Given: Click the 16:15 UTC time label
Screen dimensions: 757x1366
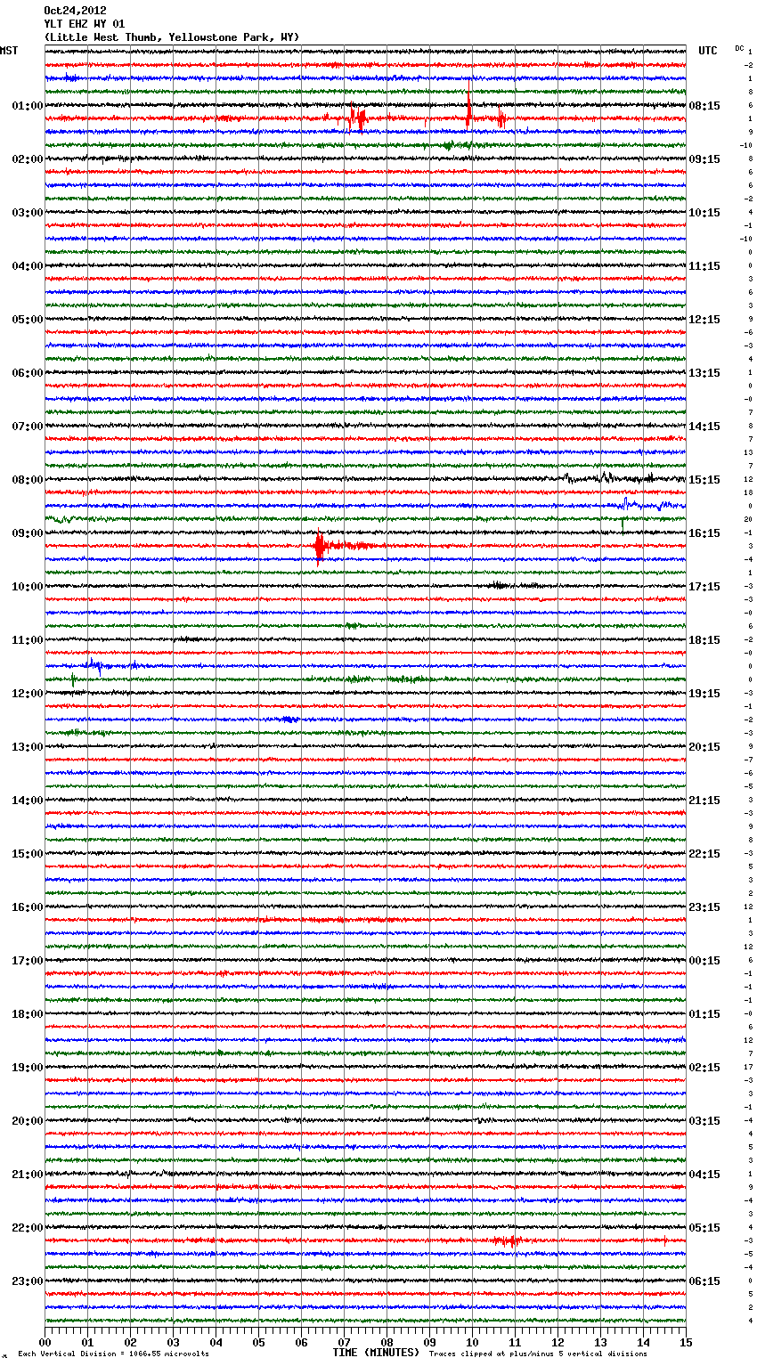Looking at the screenshot, I should tap(704, 533).
